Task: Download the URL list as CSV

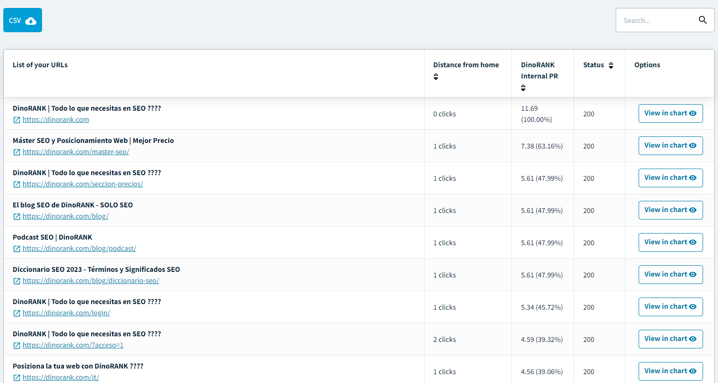Action: (22, 20)
